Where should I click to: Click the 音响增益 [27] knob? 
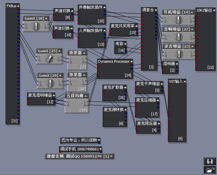(x=177, y=37)
